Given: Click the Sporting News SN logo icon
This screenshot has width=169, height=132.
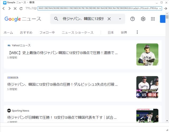Looking at the screenshot, I should point(9,111).
